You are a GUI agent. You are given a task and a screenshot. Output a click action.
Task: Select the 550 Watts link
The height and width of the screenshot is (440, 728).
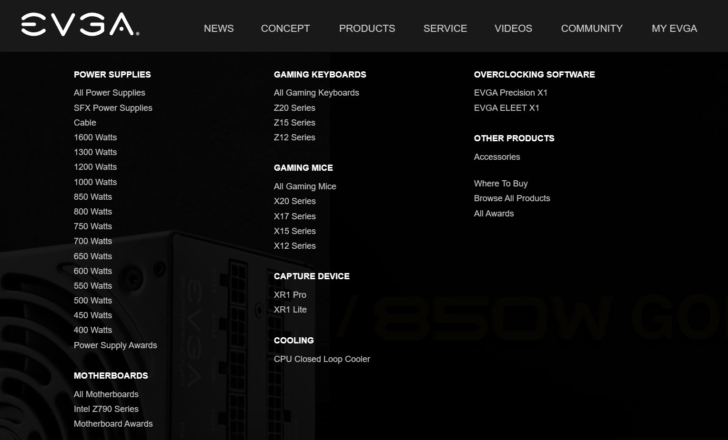pyautogui.click(x=93, y=286)
